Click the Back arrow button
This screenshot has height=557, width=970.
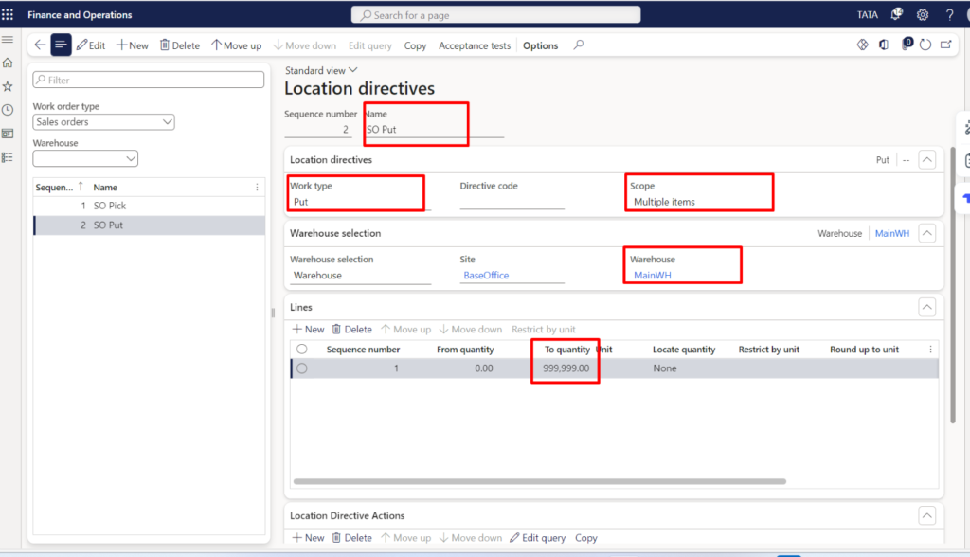click(40, 45)
